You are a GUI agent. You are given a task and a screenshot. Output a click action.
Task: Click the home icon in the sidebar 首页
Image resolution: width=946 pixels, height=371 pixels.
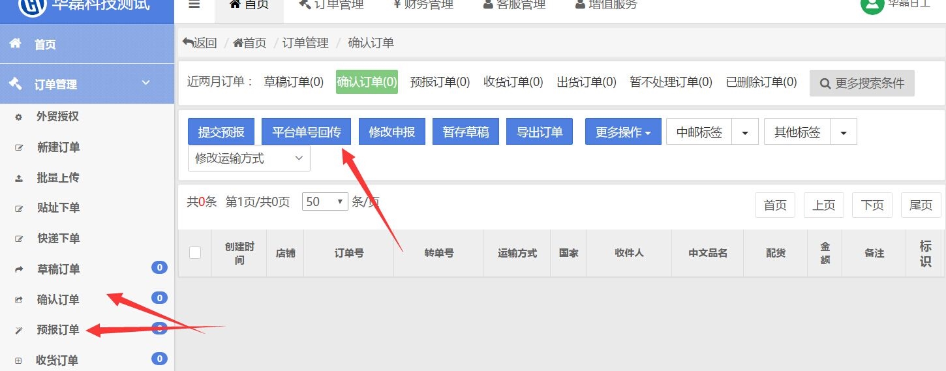(x=15, y=44)
